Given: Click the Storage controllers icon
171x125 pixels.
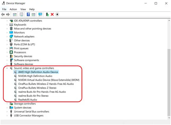Looking at the screenshot, I should coord(11,104).
